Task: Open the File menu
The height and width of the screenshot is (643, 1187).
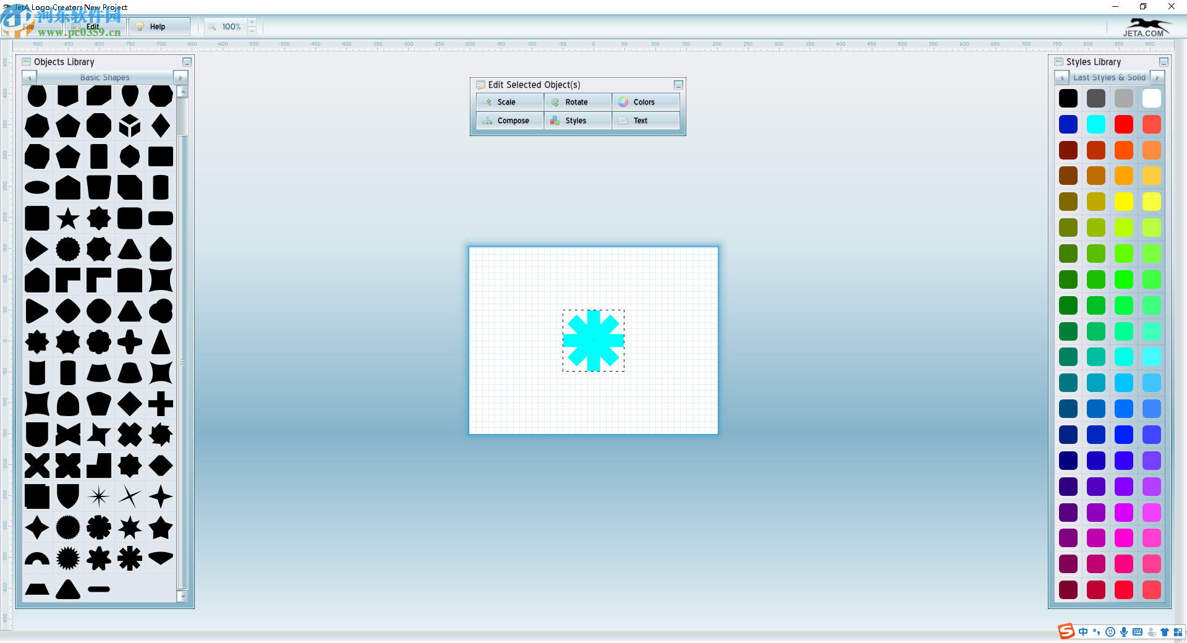Action: click(29, 27)
